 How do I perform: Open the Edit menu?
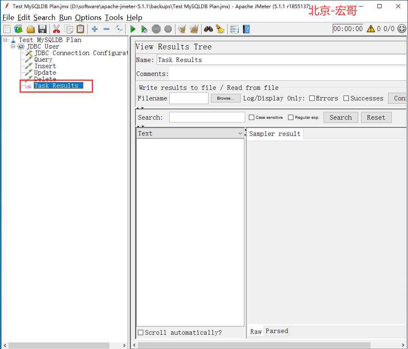point(24,18)
